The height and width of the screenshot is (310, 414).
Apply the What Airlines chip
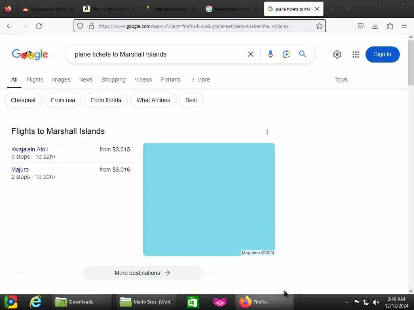pyautogui.click(x=153, y=100)
